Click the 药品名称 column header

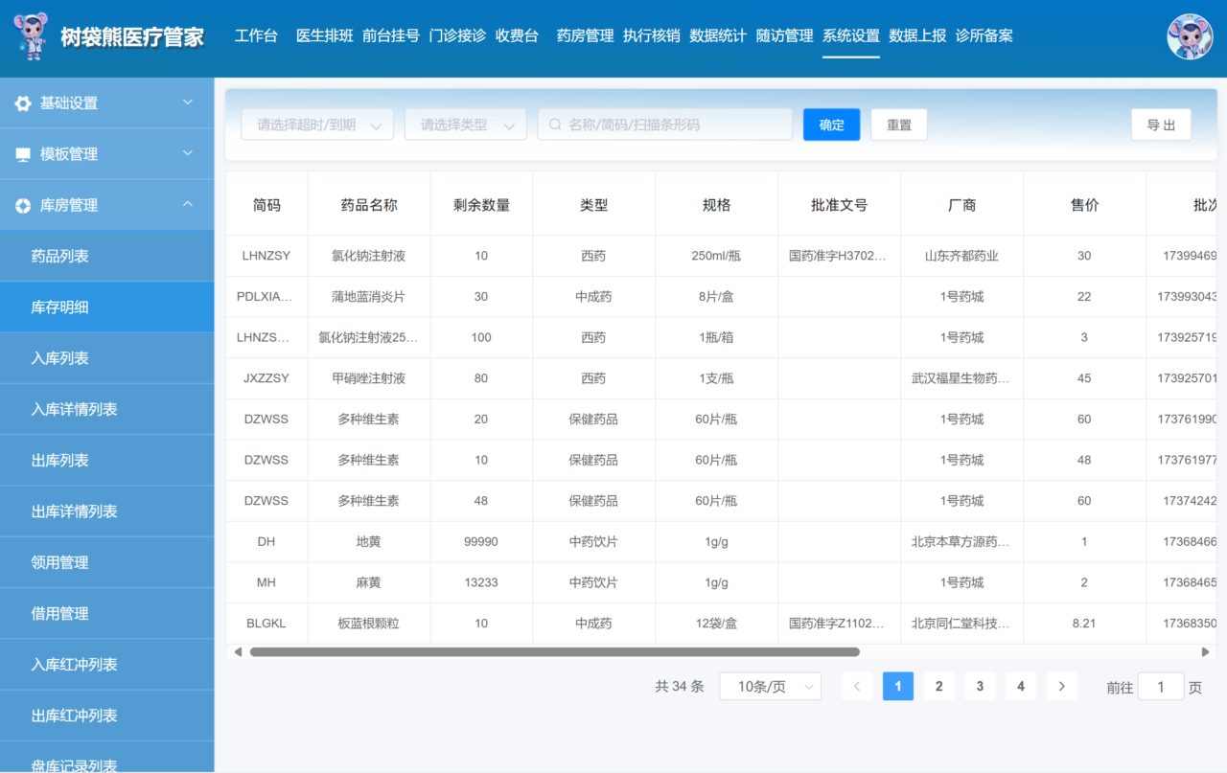click(x=369, y=205)
